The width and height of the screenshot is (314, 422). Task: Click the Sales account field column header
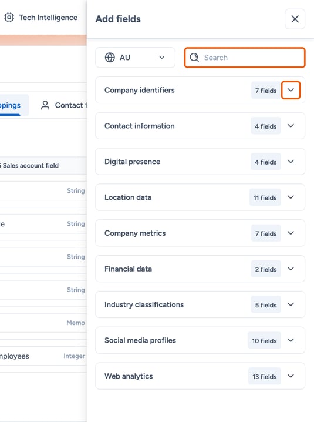coord(29,165)
